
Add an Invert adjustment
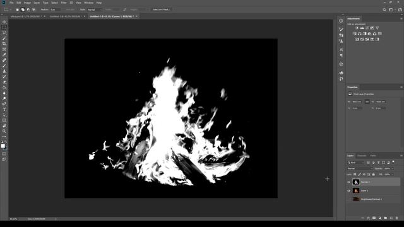(x=357, y=39)
